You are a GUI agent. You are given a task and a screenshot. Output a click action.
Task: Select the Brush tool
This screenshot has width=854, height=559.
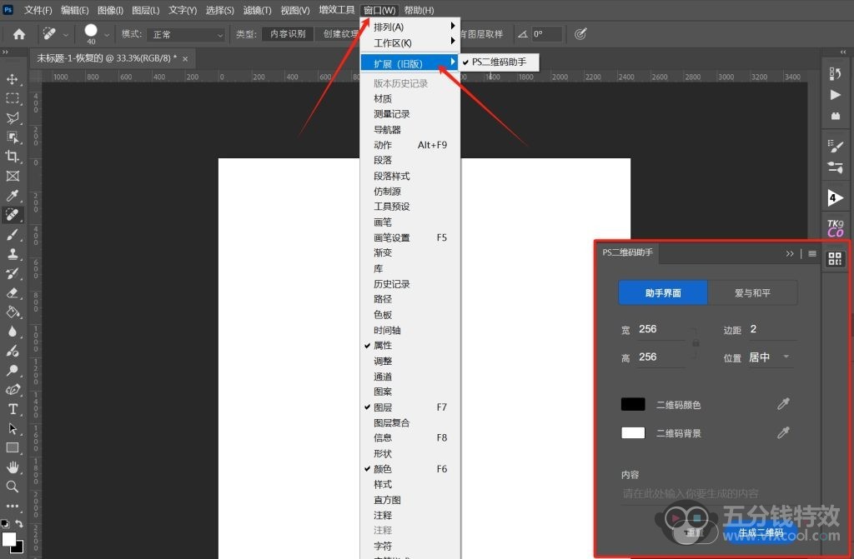point(12,235)
